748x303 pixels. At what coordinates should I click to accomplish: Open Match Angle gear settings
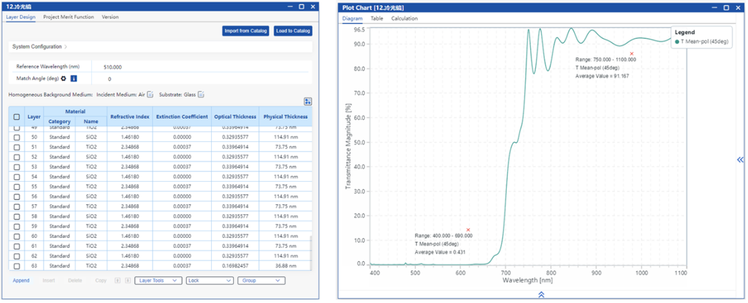64,78
